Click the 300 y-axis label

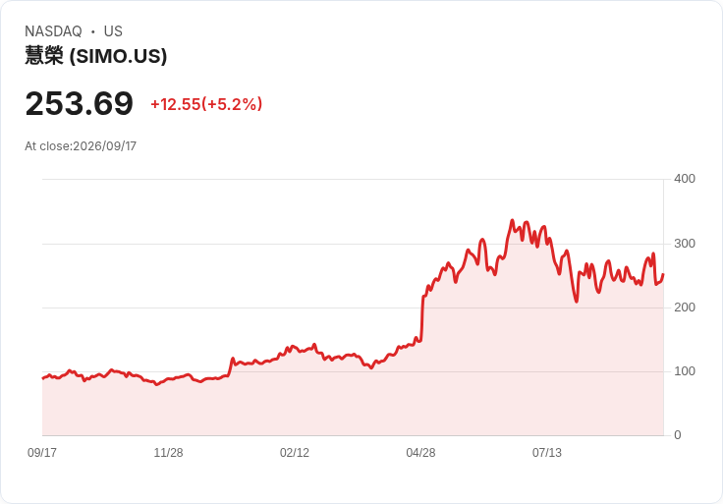click(685, 244)
